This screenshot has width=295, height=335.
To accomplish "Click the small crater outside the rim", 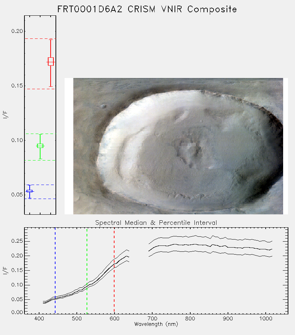I will click(x=103, y=106).
